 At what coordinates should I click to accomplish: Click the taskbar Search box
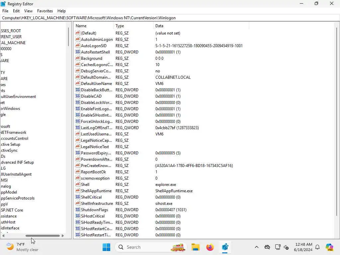click(x=151, y=247)
